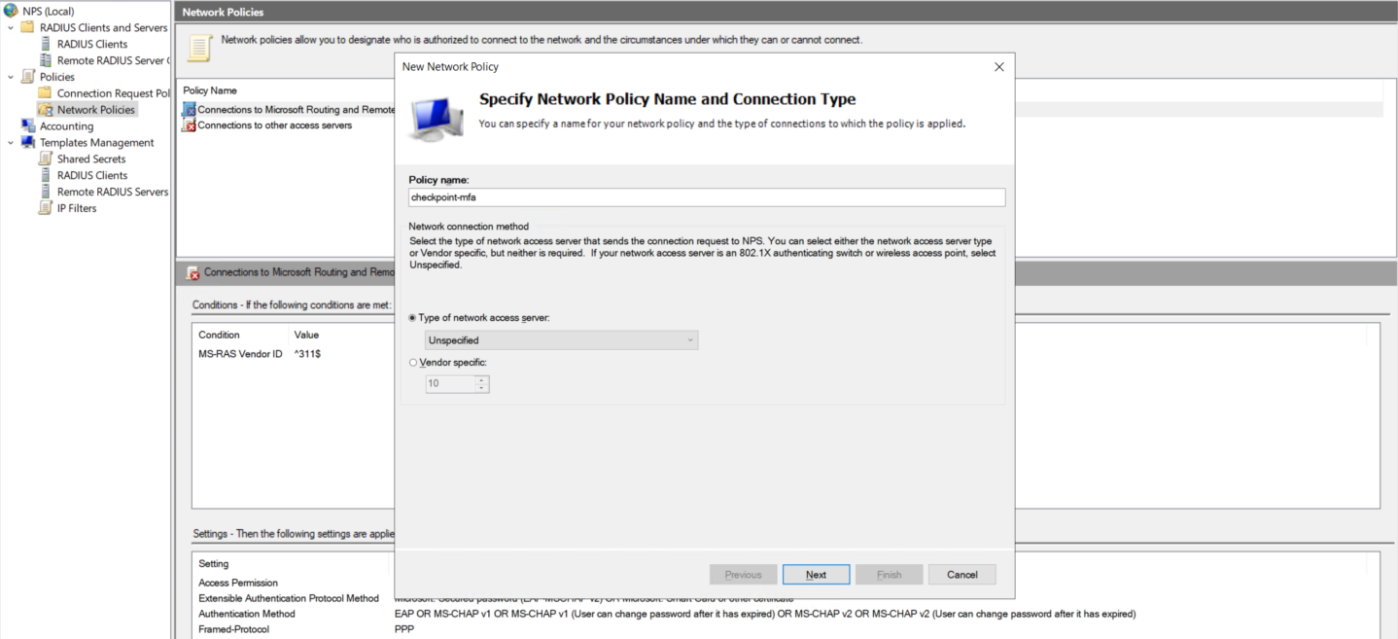Screen dimensions: 1398x639
Task: Click the RADIUS Clients and Servers folder icon
Action: tap(28, 27)
